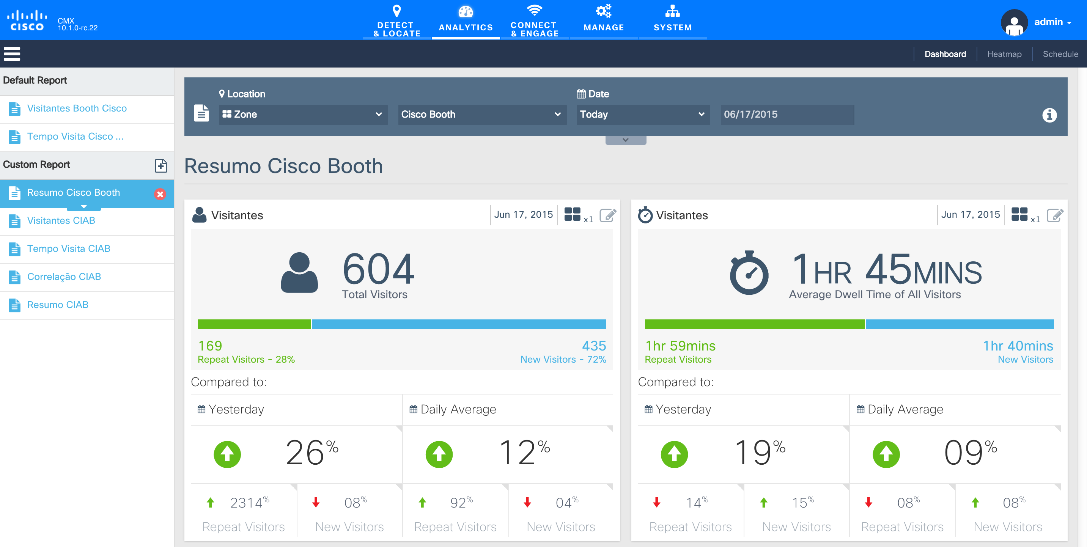Expand arrow under Resumo Cisco Booth

pos(83,206)
